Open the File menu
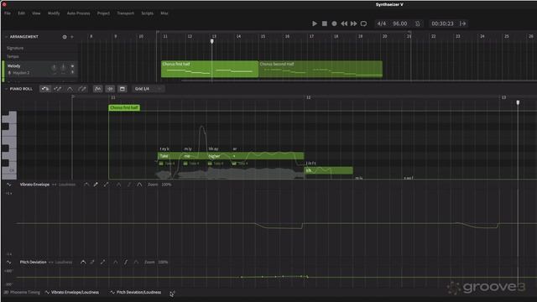 pyautogui.click(x=8, y=13)
